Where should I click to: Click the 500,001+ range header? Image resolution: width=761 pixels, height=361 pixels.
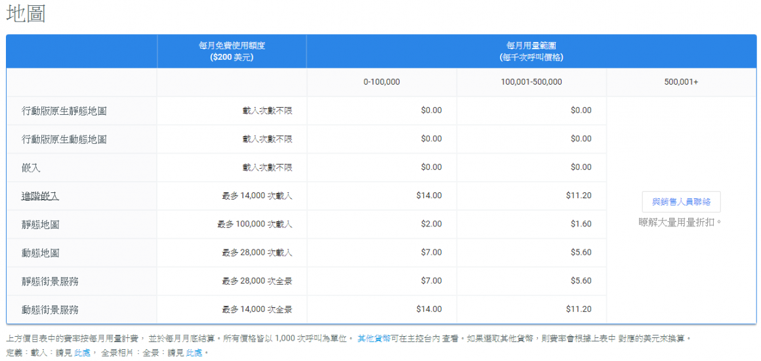tap(681, 82)
